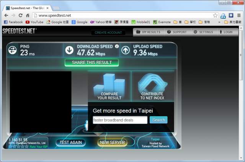245x162 pixels.
Task: Click the COMPARE YOUR RESULT tile
Action: coord(109,86)
